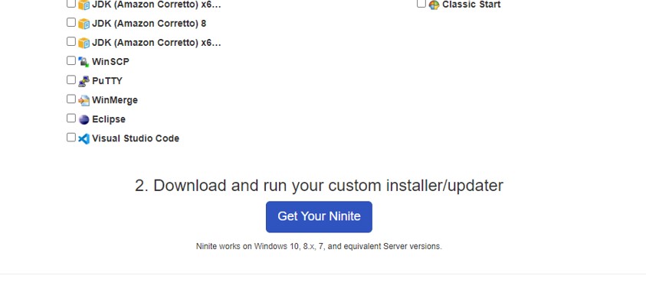Check the Classic Start checkbox
The image size is (646, 282).
(x=421, y=4)
